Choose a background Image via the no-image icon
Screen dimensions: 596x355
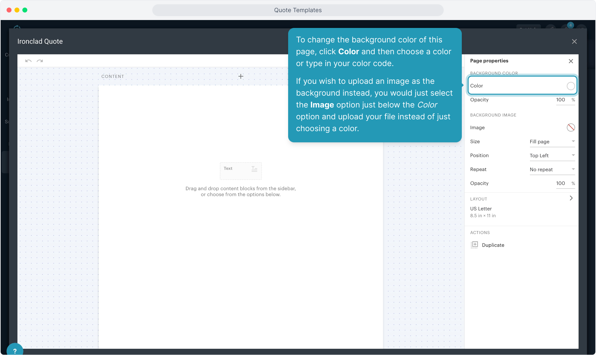tap(571, 128)
